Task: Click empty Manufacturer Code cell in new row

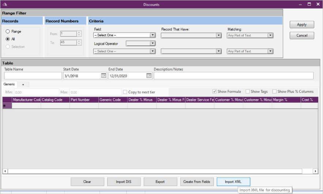Action: (26, 106)
